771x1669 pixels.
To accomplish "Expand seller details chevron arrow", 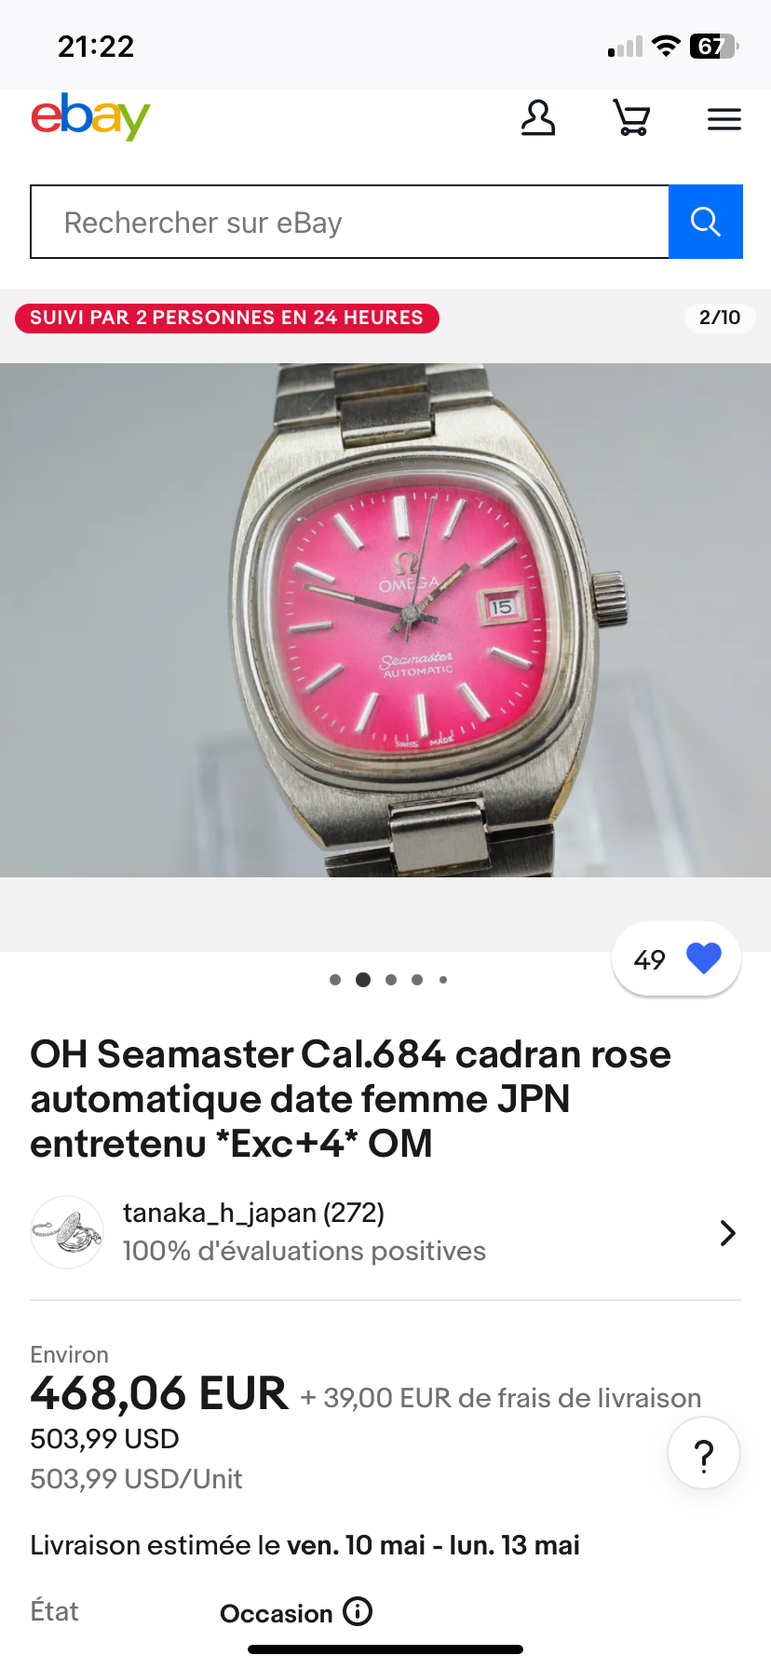I will 728,1233.
